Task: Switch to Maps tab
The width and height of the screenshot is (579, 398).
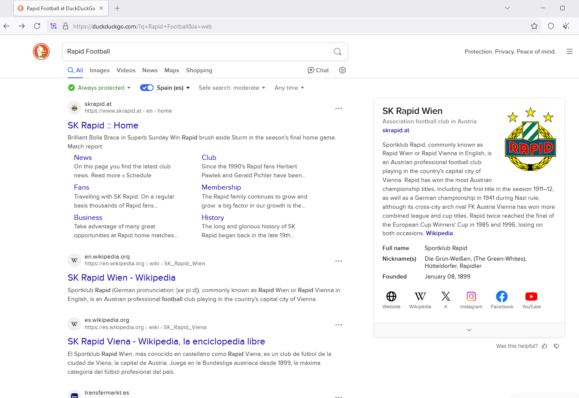Action: (172, 70)
